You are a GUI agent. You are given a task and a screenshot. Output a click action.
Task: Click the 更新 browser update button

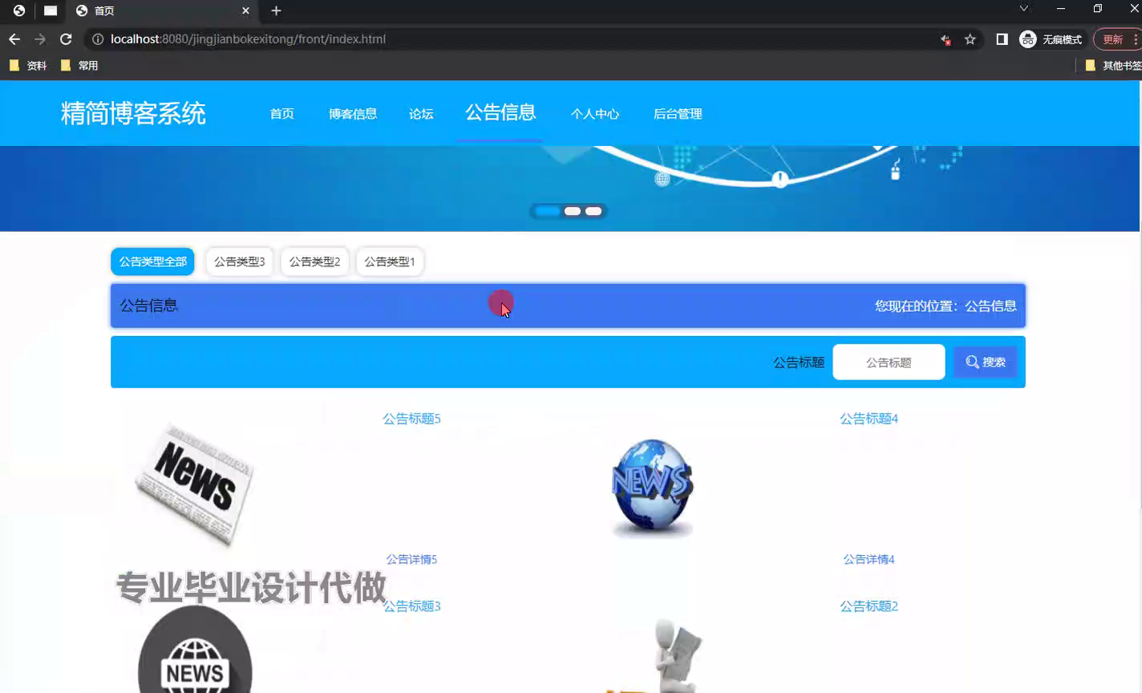(x=1116, y=38)
